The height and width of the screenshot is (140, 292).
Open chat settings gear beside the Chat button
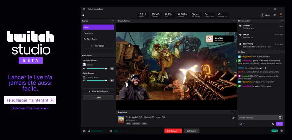click(273, 124)
